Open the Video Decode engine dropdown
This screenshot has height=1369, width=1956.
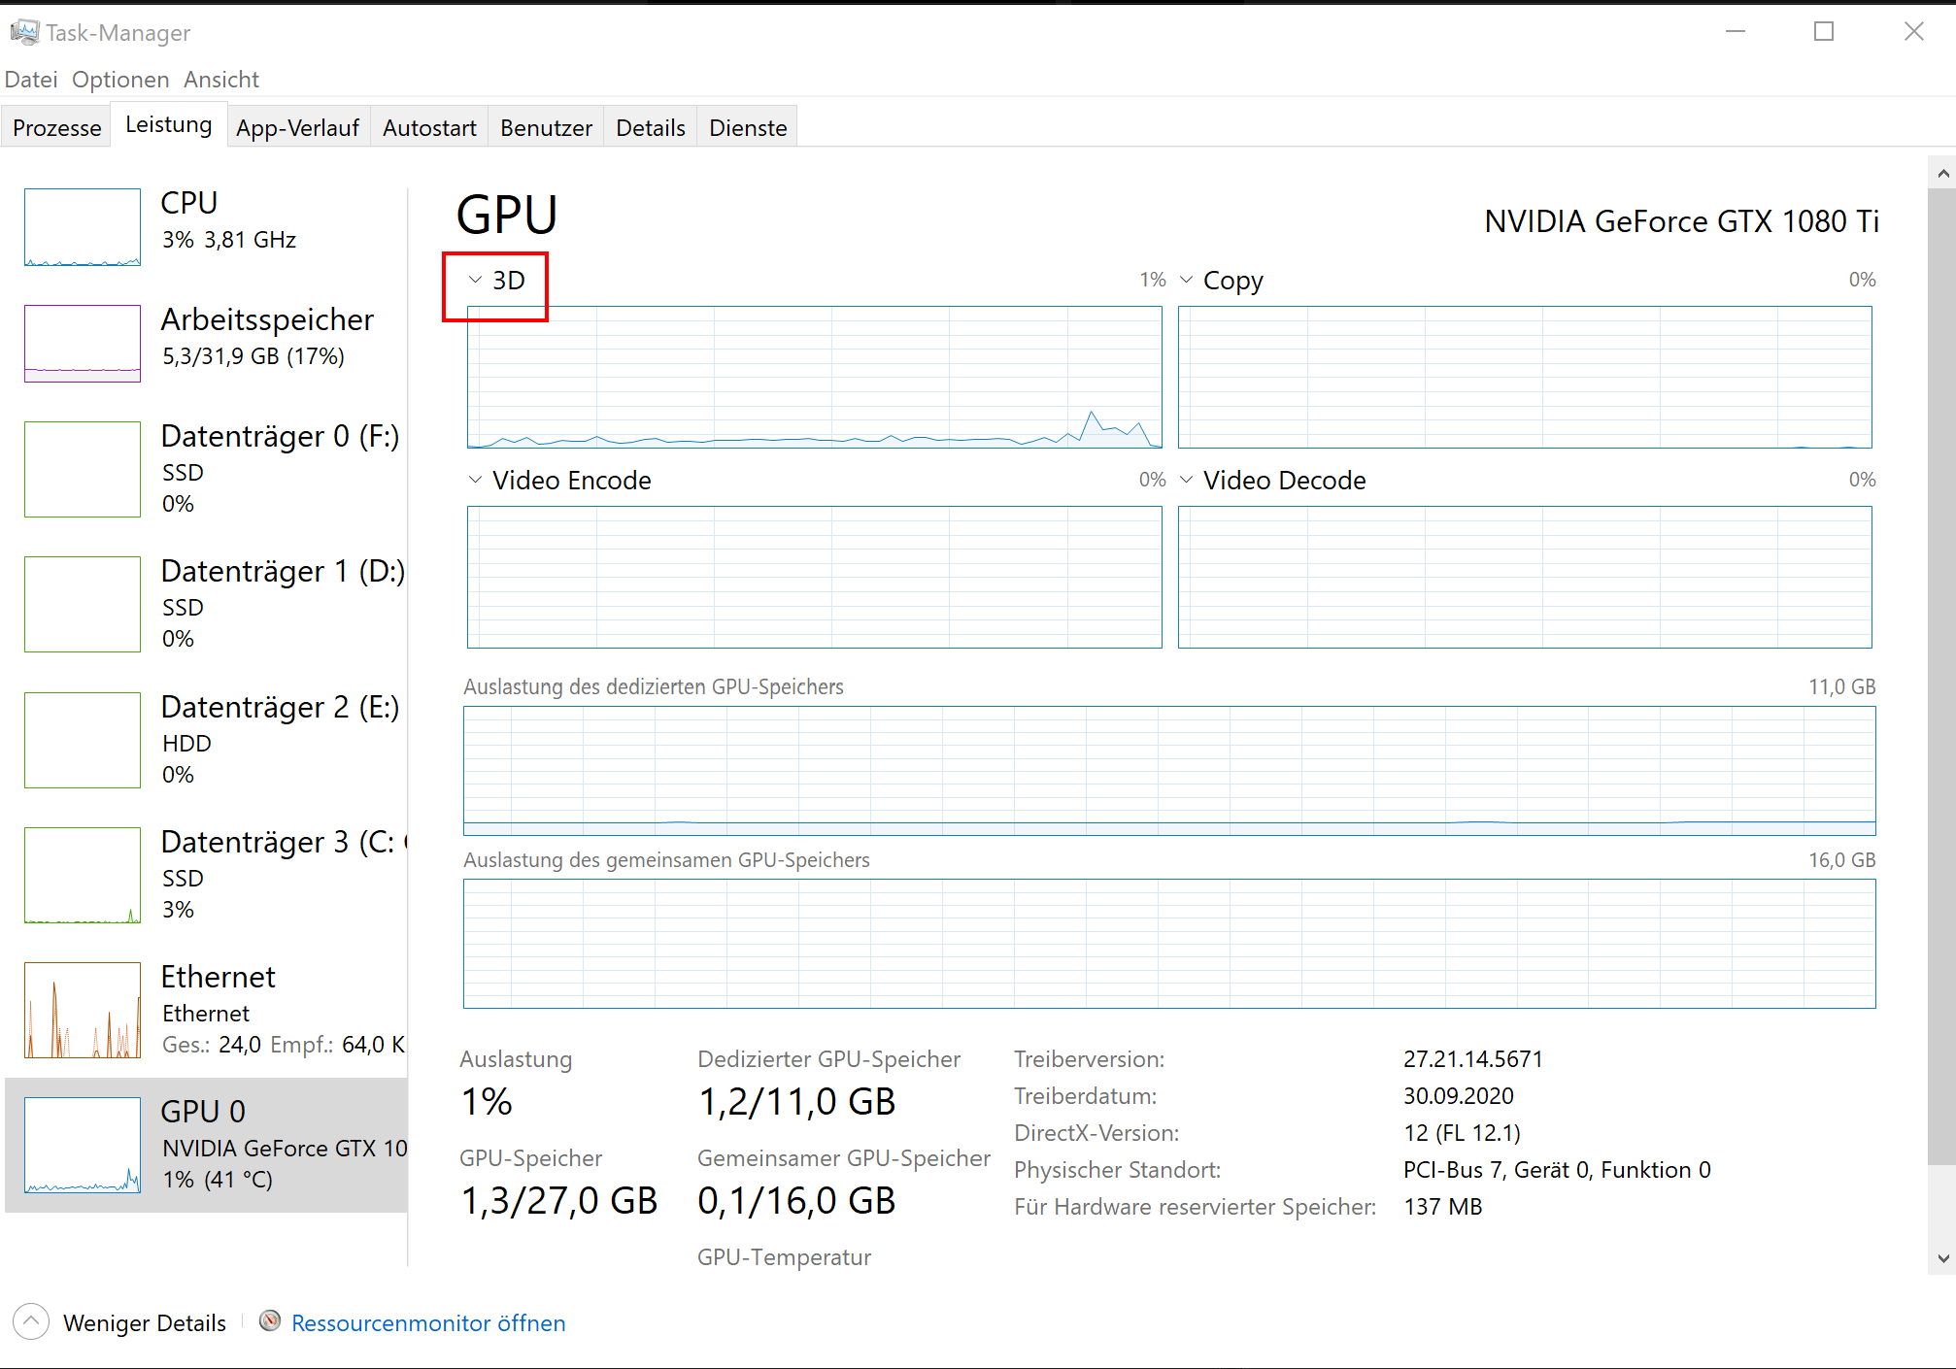pos(1272,481)
